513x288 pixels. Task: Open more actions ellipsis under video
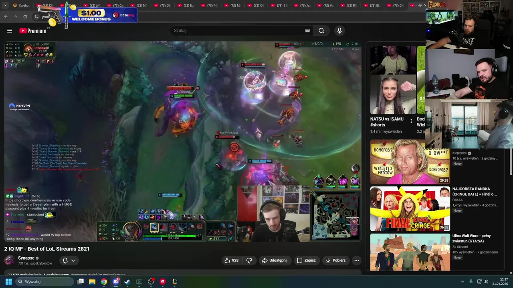coord(356,260)
